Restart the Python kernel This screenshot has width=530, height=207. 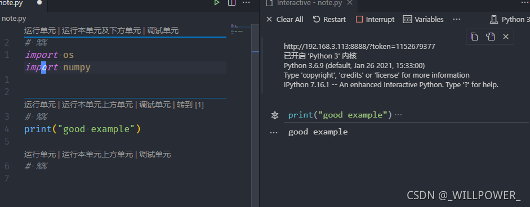click(x=329, y=20)
